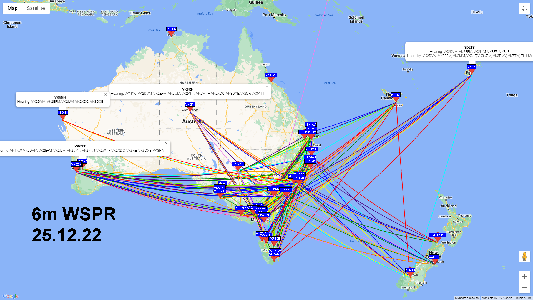Close the VK6NH info popup
533x300 pixels.
coord(106,94)
